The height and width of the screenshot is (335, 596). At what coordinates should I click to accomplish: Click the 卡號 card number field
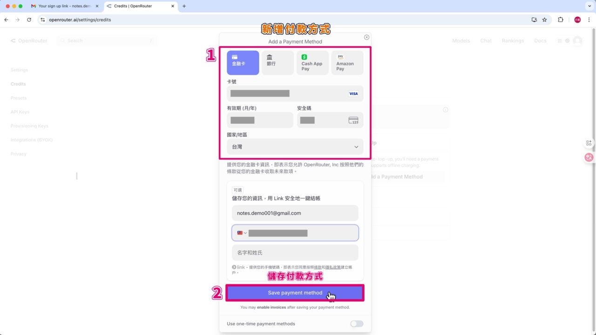pos(295,94)
